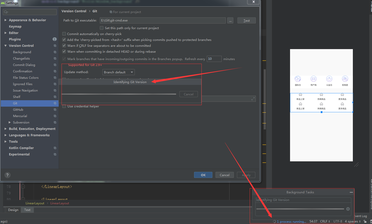Click project-level icon beside Mercurial
The image size is (372, 224).
pos(55,116)
